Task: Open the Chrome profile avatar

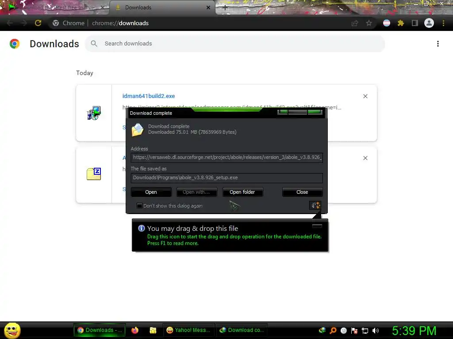Action: click(x=429, y=23)
